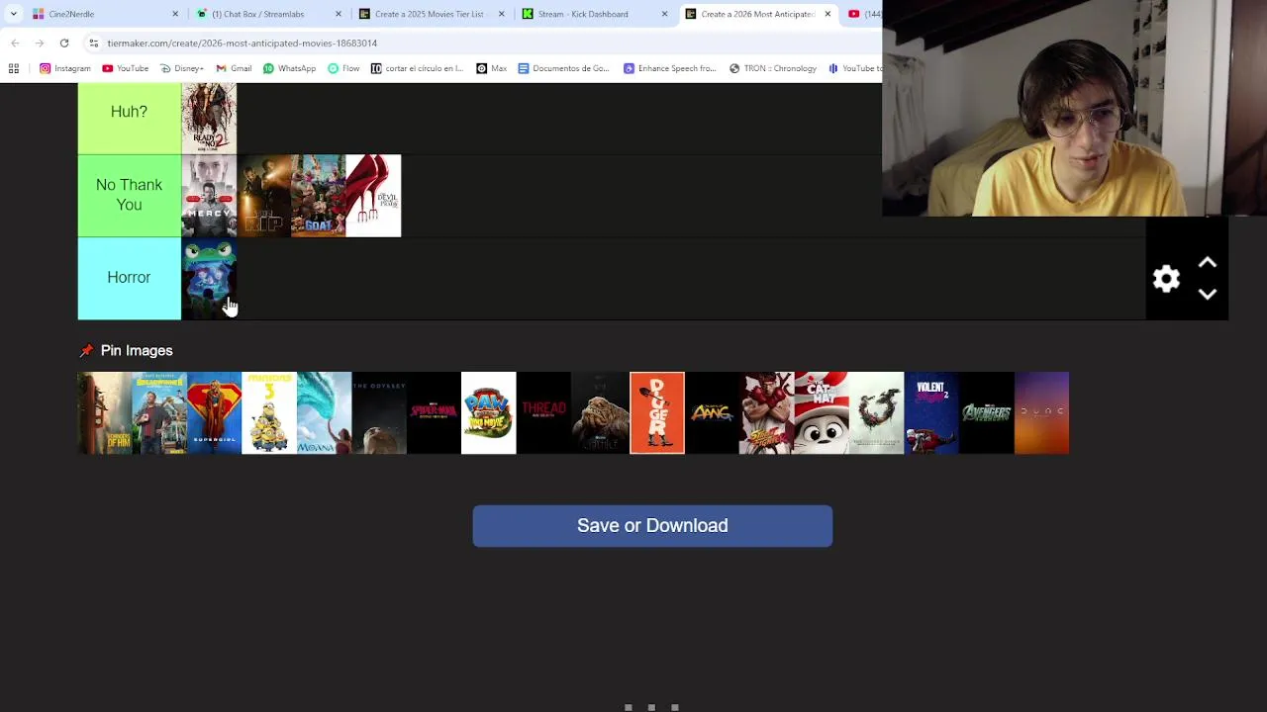The image size is (1267, 712).
Task: Select the Avengers poster
Action: [987, 412]
